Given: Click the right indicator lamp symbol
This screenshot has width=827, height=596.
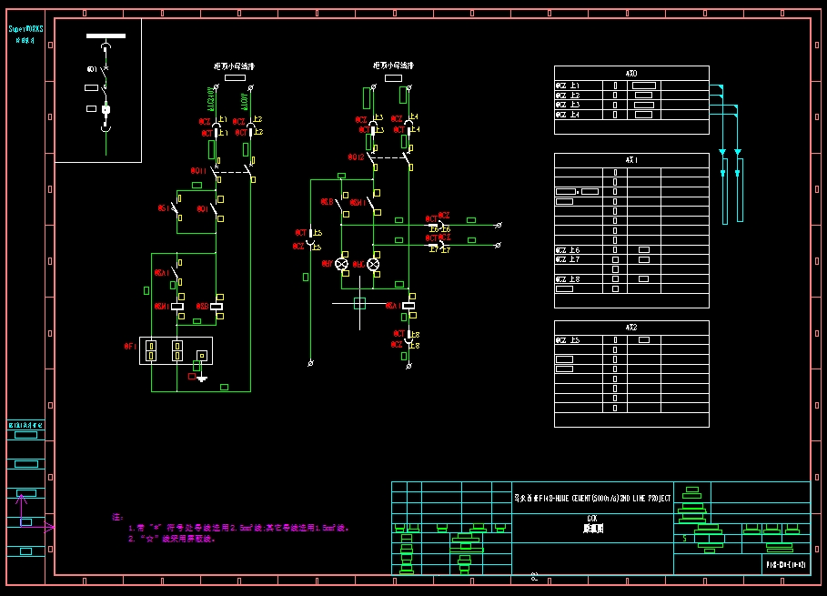Looking at the screenshot, I should [x=372, y=264].
